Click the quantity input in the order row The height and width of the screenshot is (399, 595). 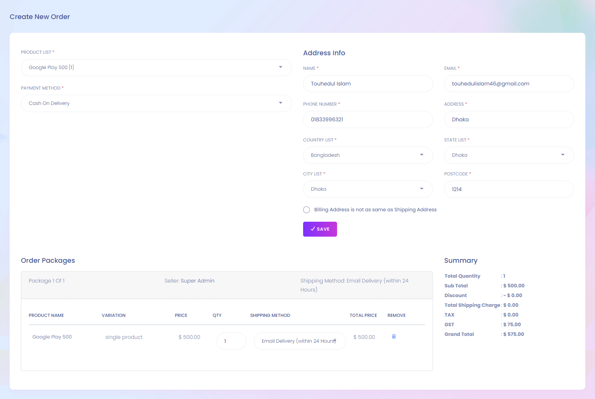pyautogui.click(x=231, y=341)
